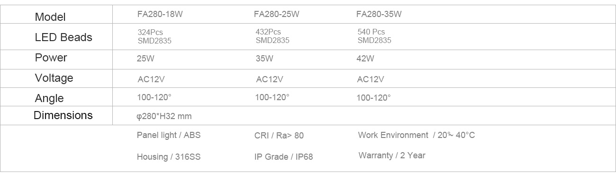Image resolution: width=616 pixels, height=189 pixels.
Task: Click the FA280-35W model heading
Action: pos(379,14)
